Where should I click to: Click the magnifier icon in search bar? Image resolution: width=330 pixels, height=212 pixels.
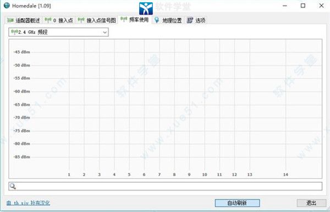pyautogui.click(x=13, y=186)
